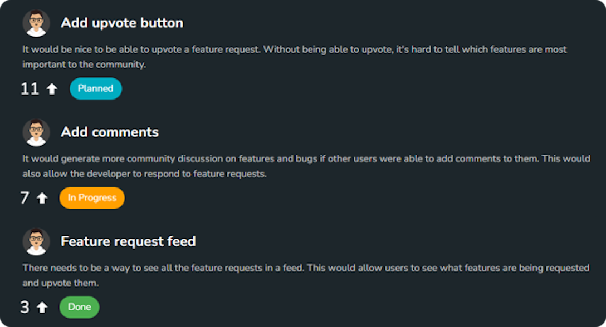606x327 pixels.
Task: Open the Add comments title
Action: coord(110,132)
